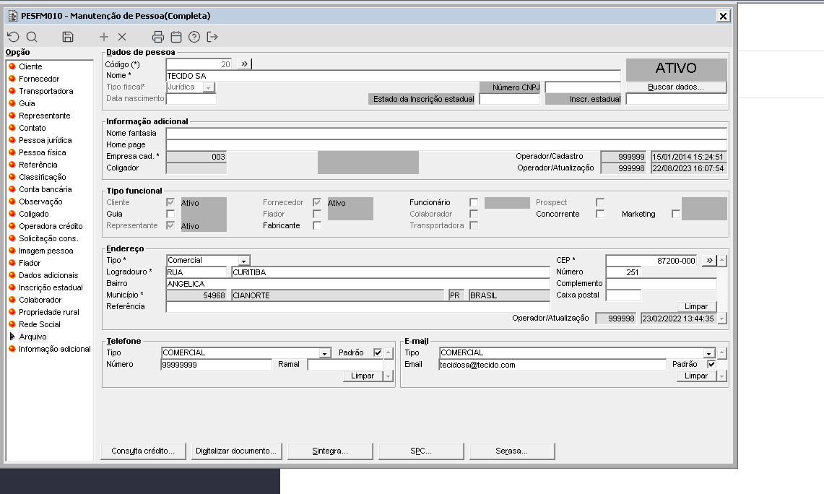Select Arquivo in the option list
Image resolution: width=824 pixels, height=494 pixels.
coord(32,337)
